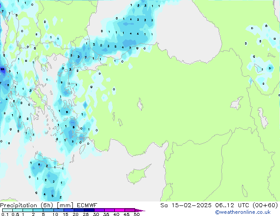Click Lake Tuz in central Turkey
This screenshot has width=280, height=216.
coord(140,104)
